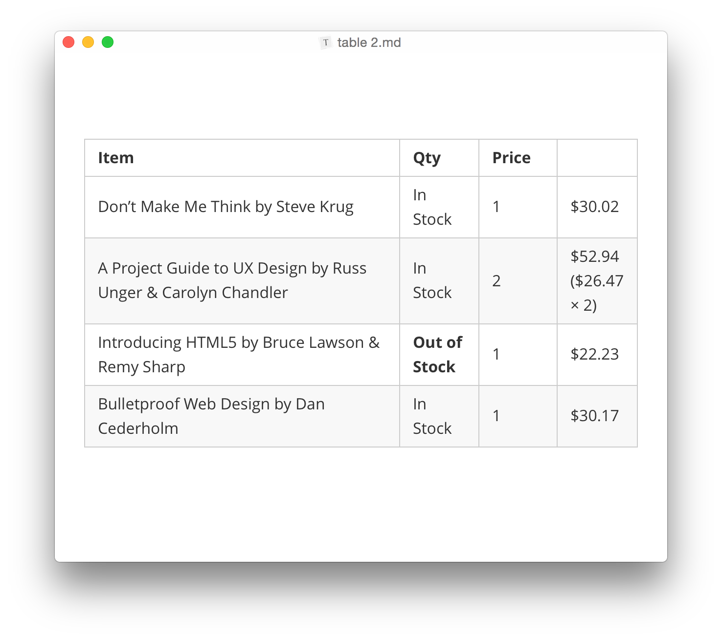The height and width of the screenshot is (640, 722).
Task: Click the $22.23 price cell
Action: (594, 354)
